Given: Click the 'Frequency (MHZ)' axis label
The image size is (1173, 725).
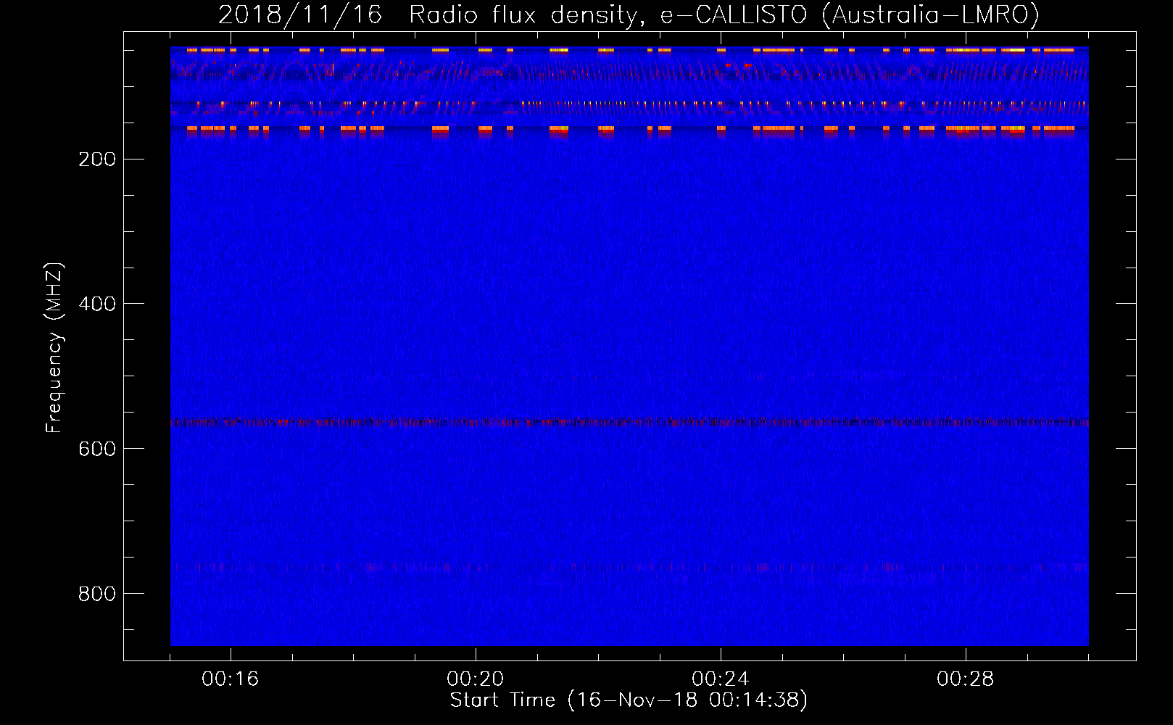Looking at the screenshot, I should (54, 348).
